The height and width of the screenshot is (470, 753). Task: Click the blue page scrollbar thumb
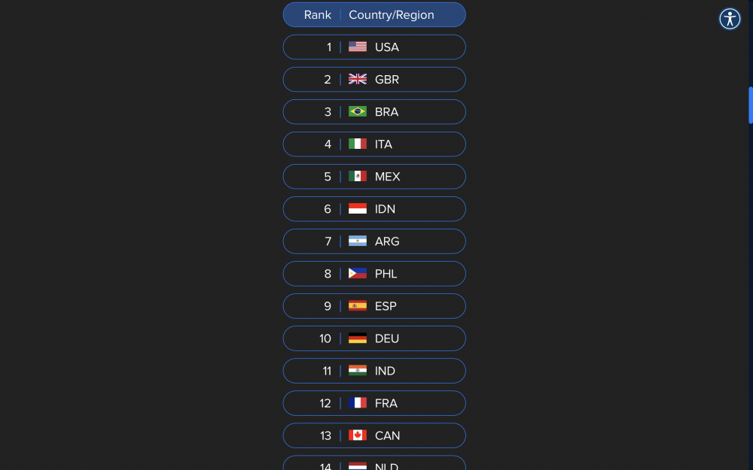(x=750, y=105)
